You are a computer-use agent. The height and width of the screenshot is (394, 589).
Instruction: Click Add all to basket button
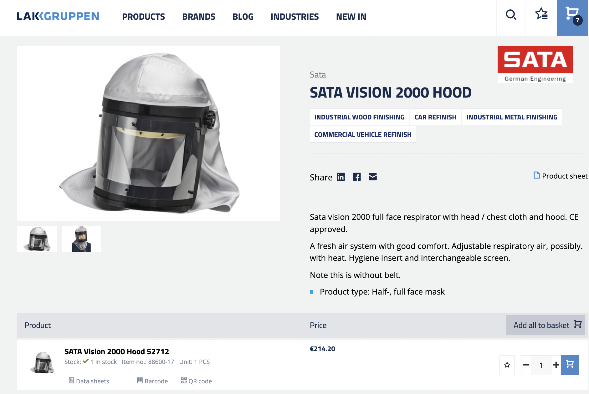[545, 325]
